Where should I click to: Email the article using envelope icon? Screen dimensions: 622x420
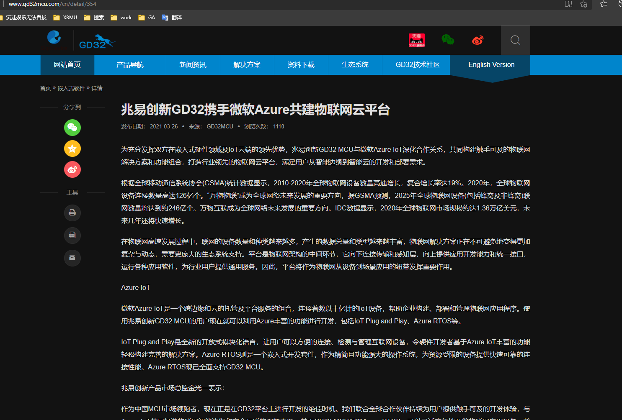point(72,258)
